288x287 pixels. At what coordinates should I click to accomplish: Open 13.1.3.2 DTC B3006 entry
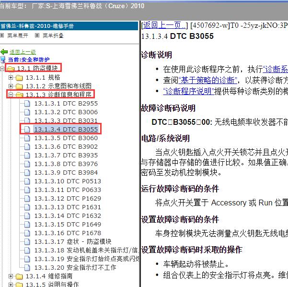[x=66, y=112]
